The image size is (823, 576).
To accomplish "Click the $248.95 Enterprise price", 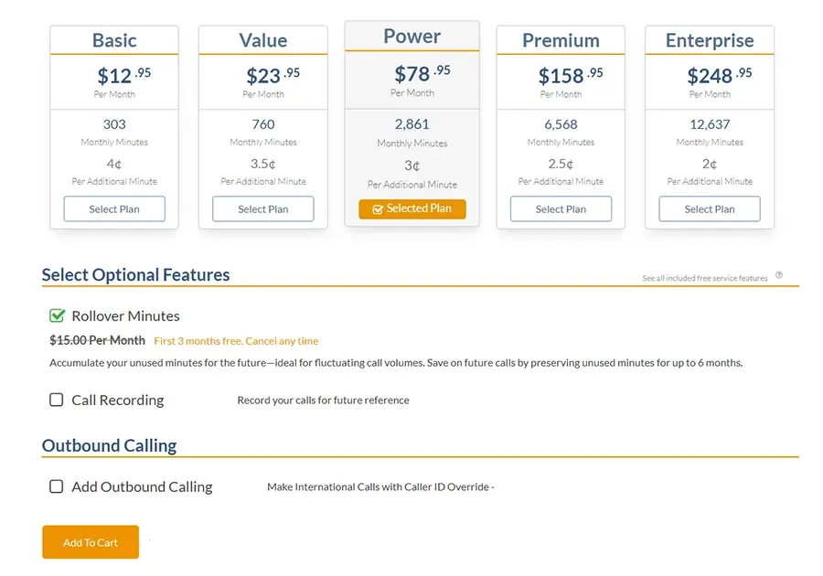I will (719, 75).
